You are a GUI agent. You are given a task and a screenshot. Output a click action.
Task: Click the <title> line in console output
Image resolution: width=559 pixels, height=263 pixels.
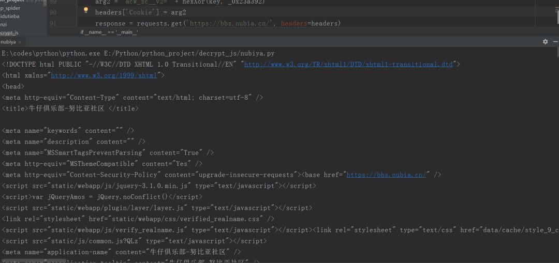click(70, 109)
